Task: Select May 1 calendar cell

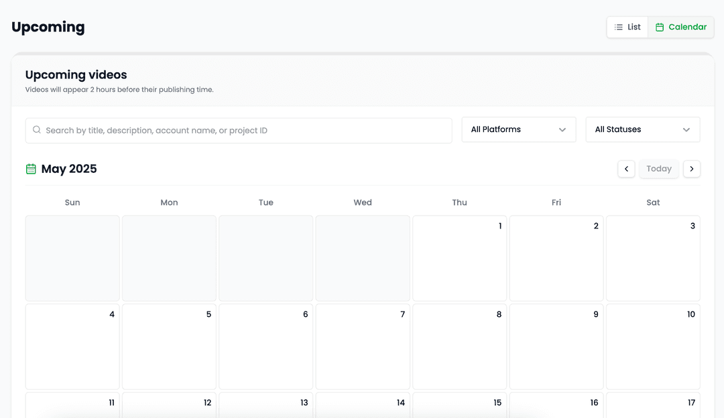Action: [459, 259]
